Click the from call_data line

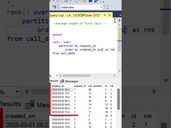tap(64, 53)
